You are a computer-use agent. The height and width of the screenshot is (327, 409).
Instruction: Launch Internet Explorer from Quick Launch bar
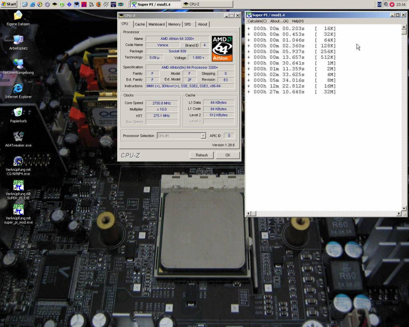click(x=33, y=4)
